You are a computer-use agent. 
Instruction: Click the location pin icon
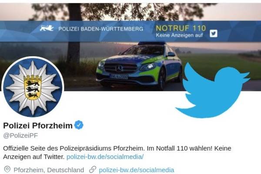point(7,169)
